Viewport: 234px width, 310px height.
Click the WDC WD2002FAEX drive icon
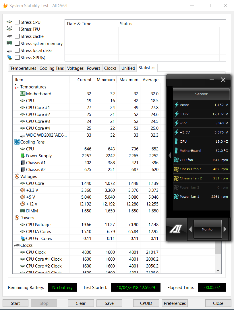coord(23,135)
